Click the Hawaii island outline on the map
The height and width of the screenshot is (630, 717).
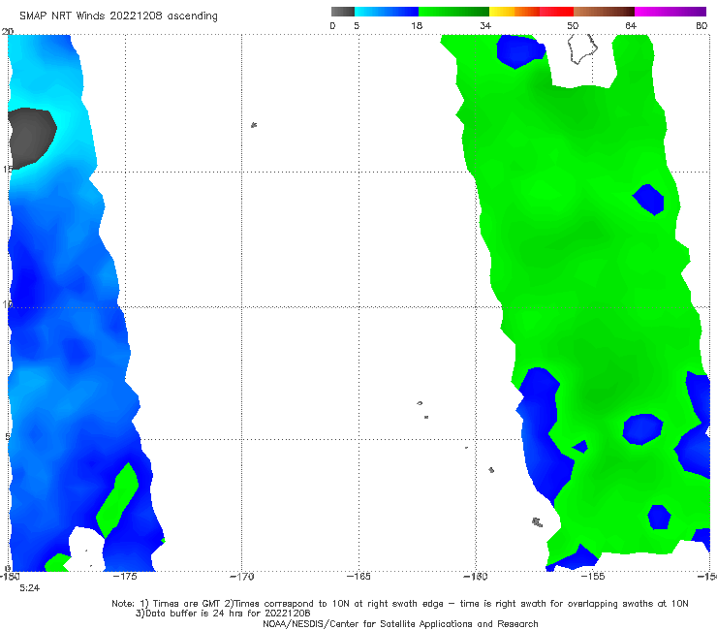582,48
